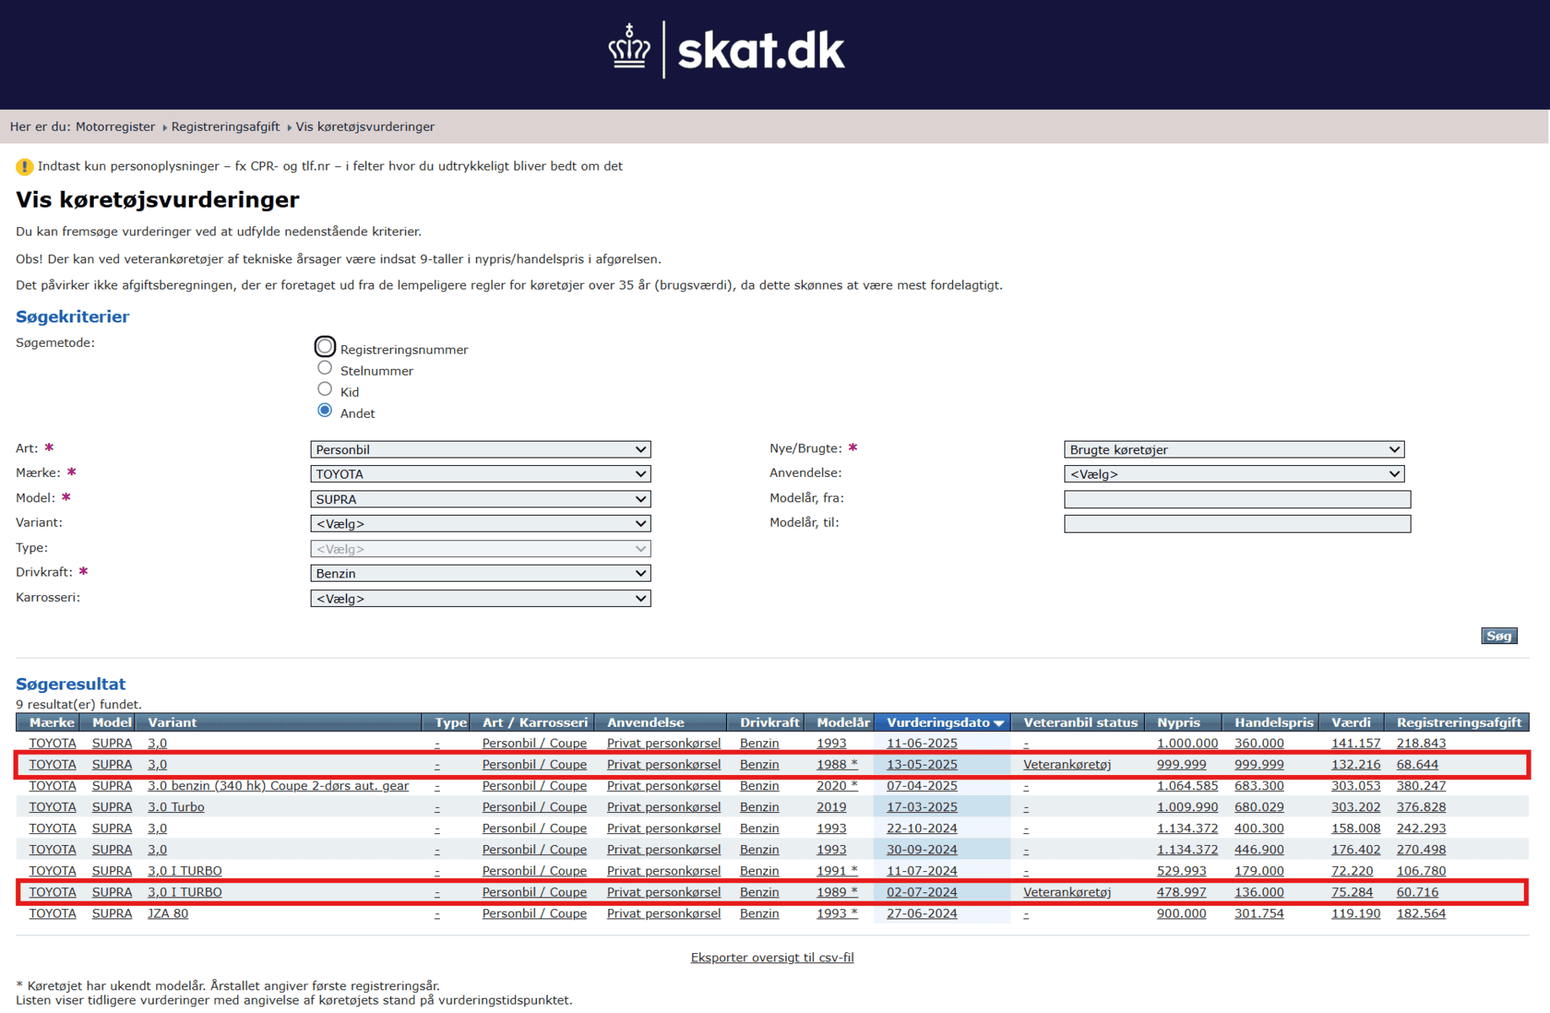This screenshot has height=1013, width=1550.
Task: Click registration fee 218.843
Action: tap(1421, 744)
